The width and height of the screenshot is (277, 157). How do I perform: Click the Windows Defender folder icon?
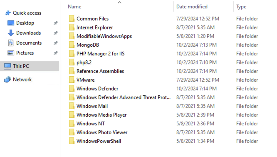72,89
